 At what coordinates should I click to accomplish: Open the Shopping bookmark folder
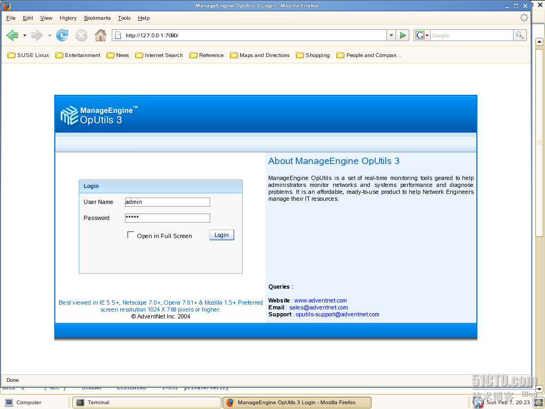pyautogui.click(x=313, y=55)
